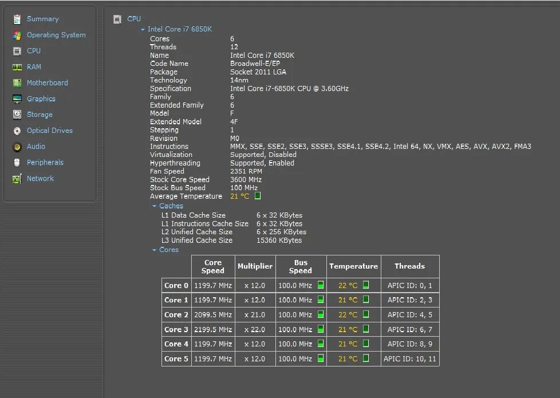Click Stock Core Speed value 3600 MHz
This screenshot has height=398, width=560.
pos(246,180)
